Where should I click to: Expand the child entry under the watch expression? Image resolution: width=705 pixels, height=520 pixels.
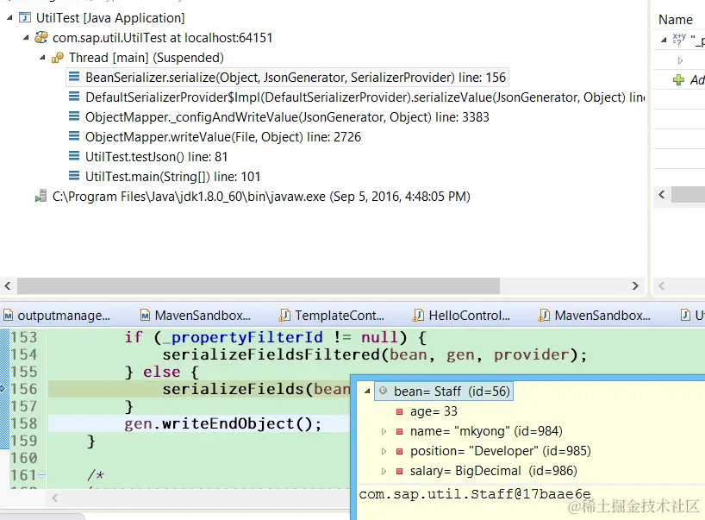680,60
